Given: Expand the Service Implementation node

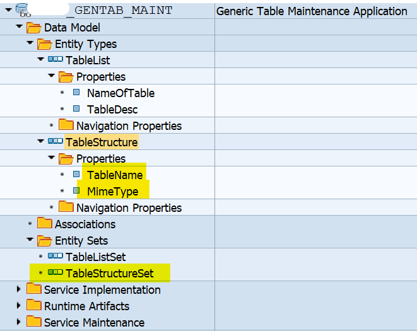Looking at the screenshot, I should [x=18, y=289].
